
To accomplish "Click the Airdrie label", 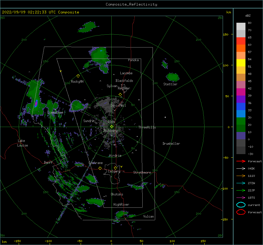I will click(115, 156).
